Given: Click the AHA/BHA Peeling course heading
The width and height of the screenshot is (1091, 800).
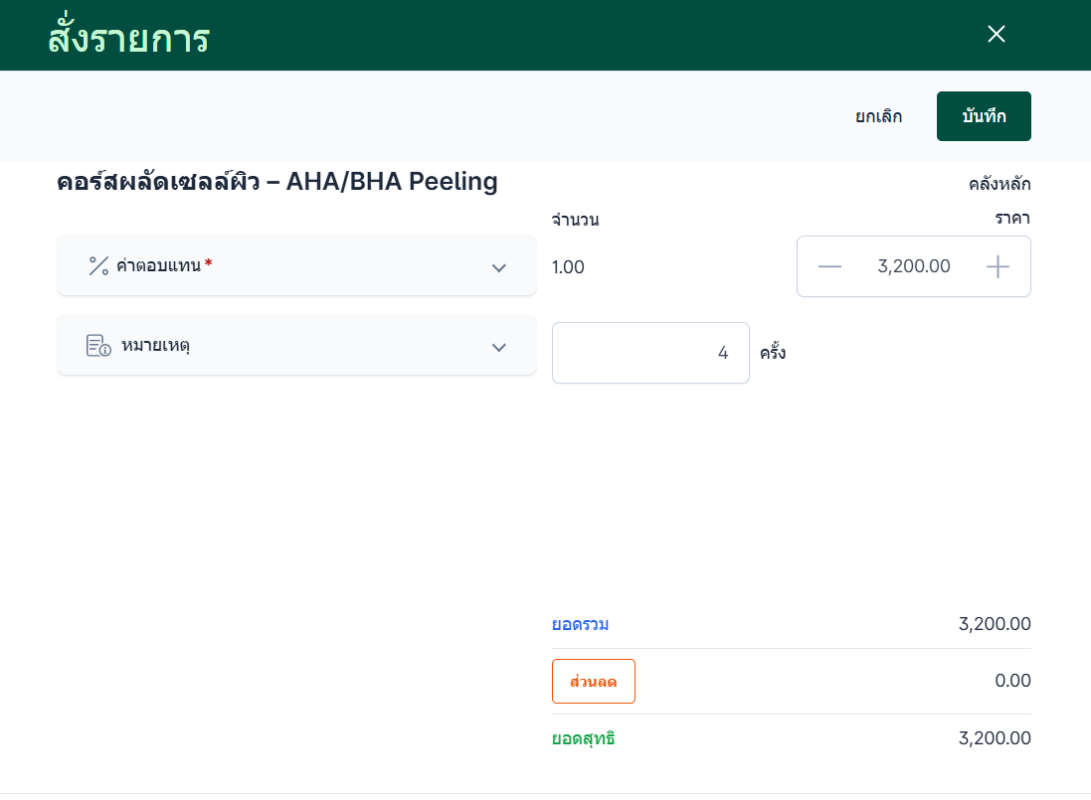Looking at the screenshot, I should coord(277,182).
